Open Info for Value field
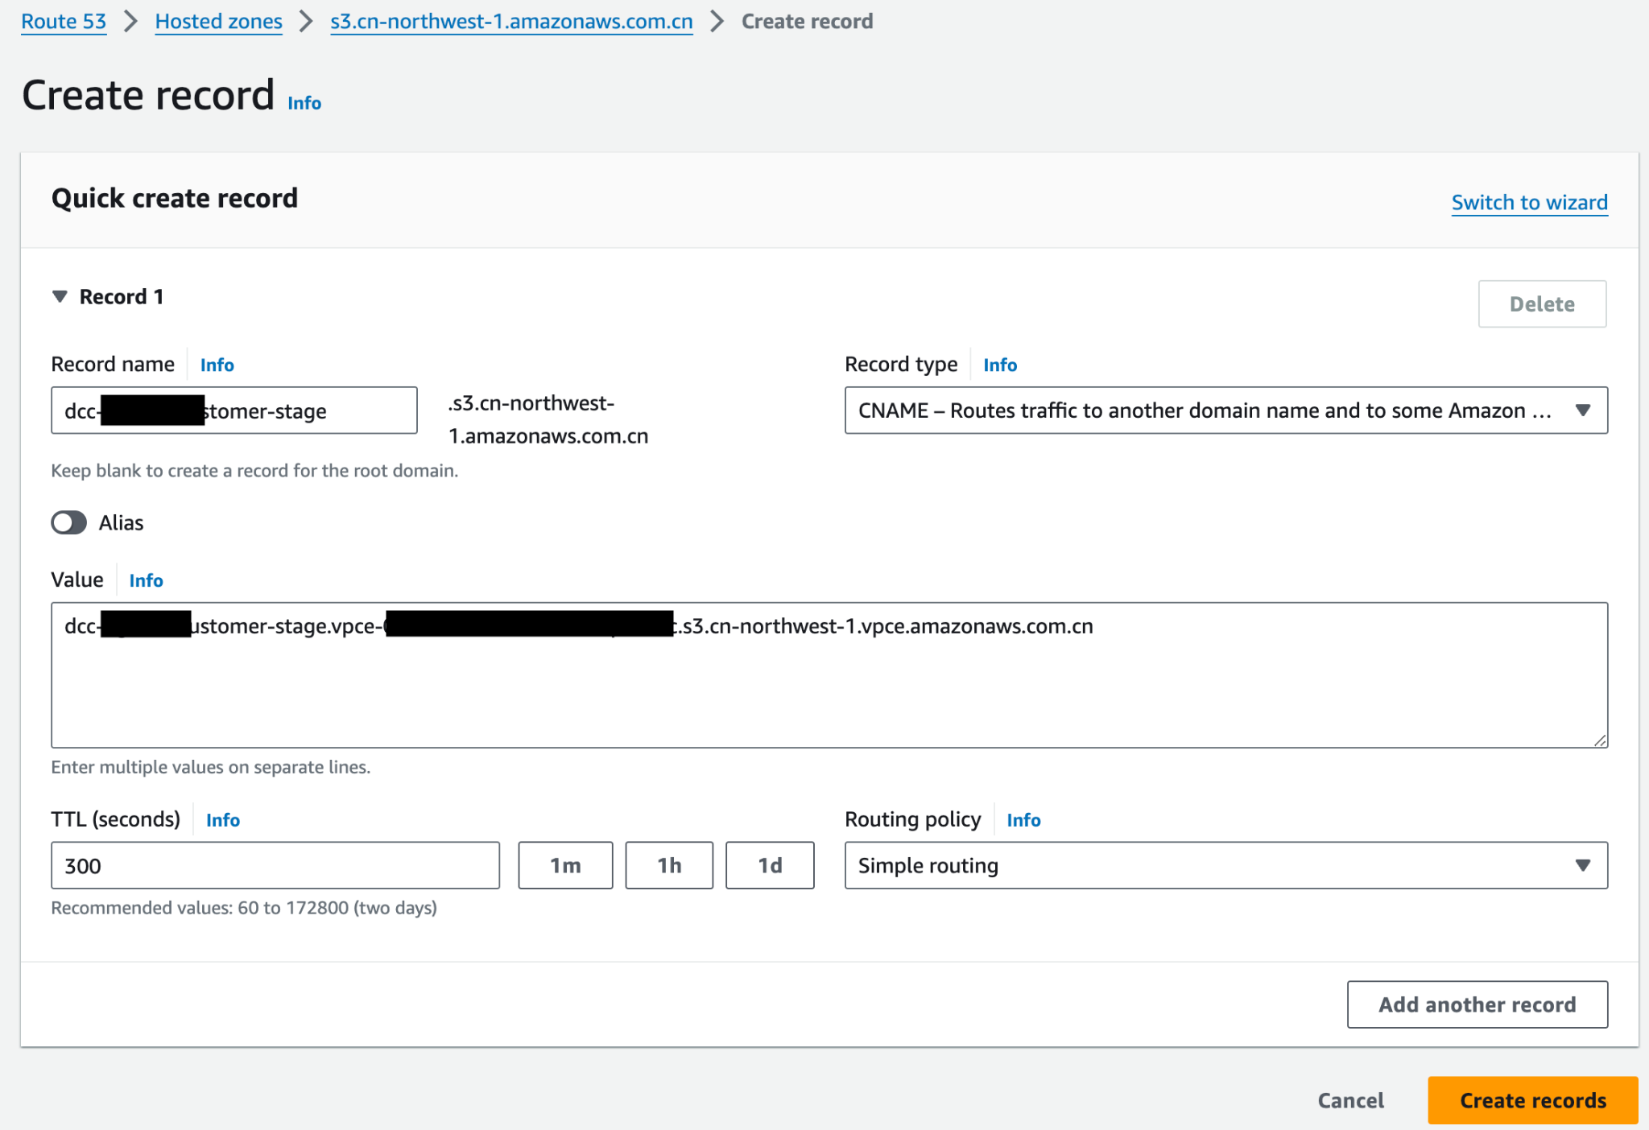The width and height of the screenshot is (1649, 1130). pos(146,580)
